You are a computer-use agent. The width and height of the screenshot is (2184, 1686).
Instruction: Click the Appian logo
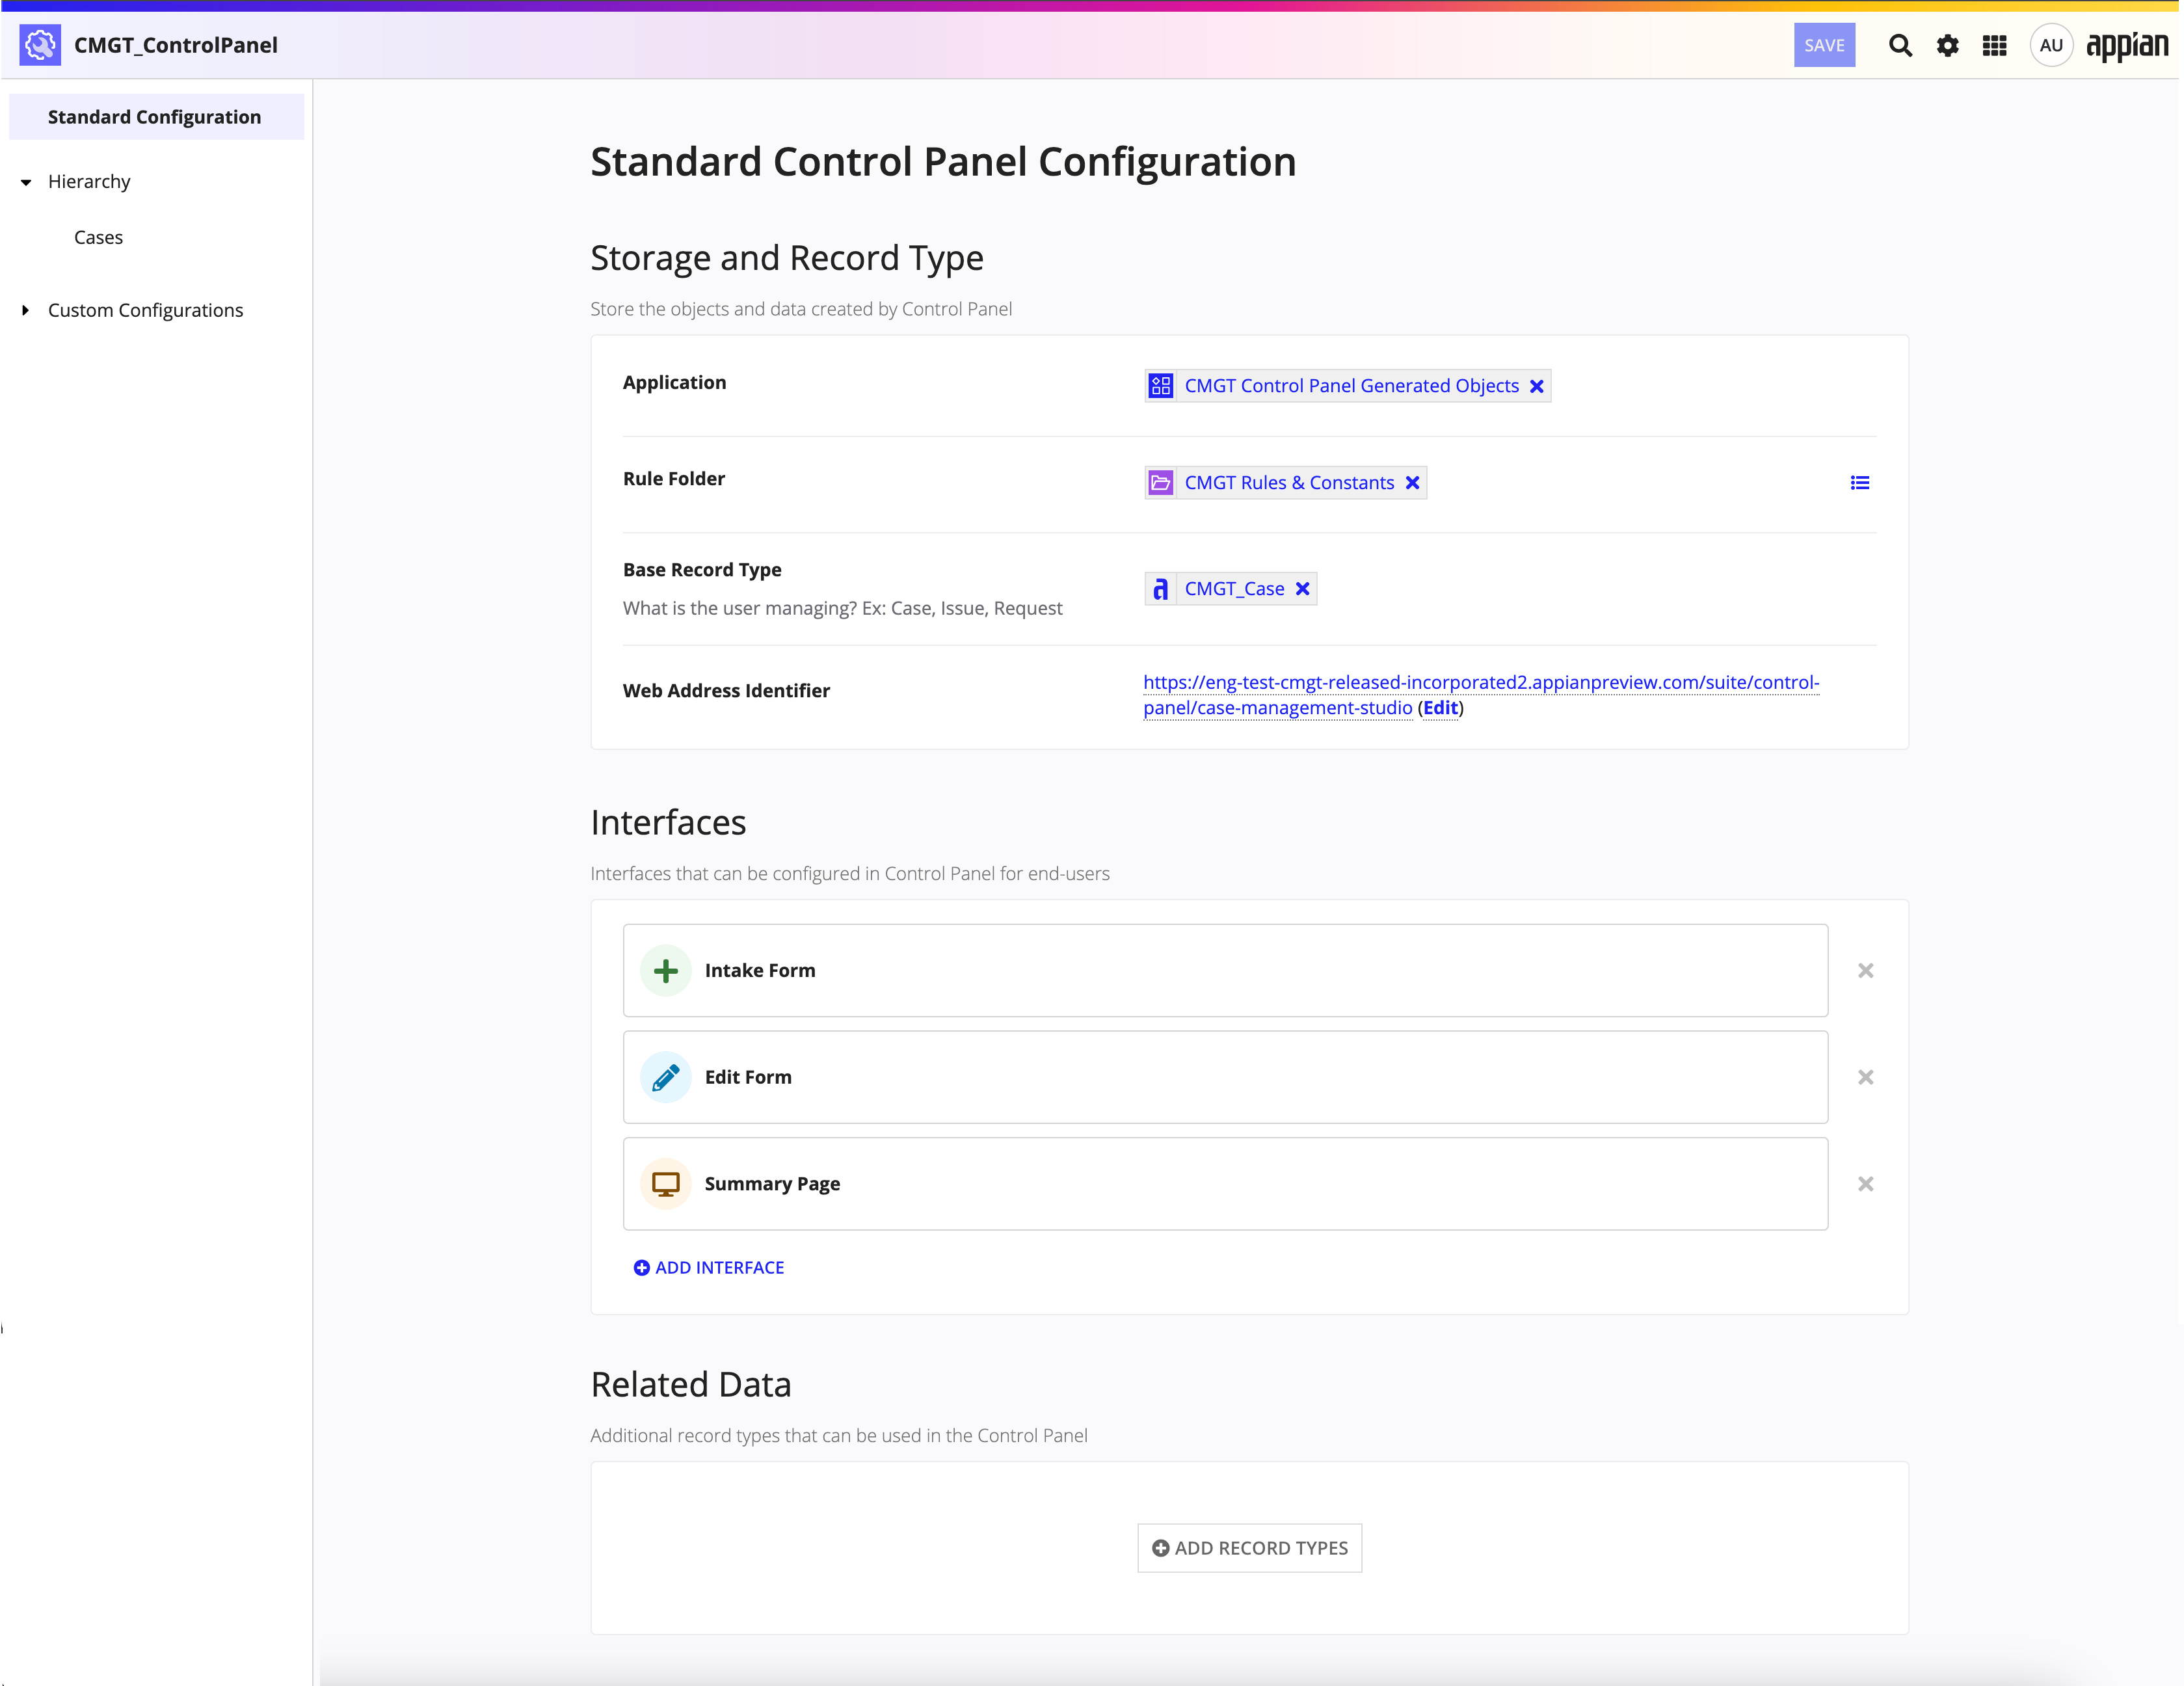click(2127, 45)
